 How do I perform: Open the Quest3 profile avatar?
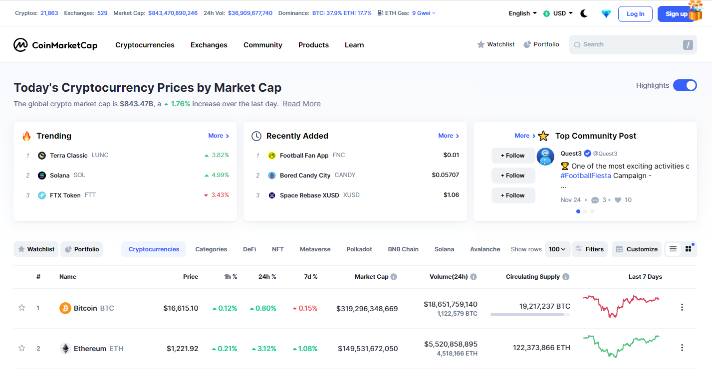point(545,157)
